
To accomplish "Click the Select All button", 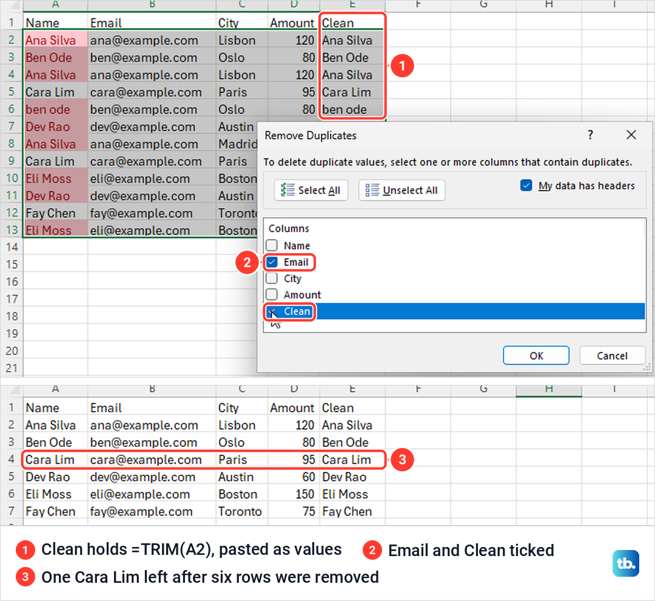I will pyautogui.click(x=311, y=190).
